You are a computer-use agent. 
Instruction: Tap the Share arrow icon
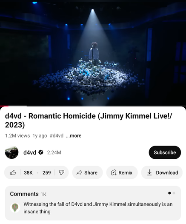[x=79, y=172]
